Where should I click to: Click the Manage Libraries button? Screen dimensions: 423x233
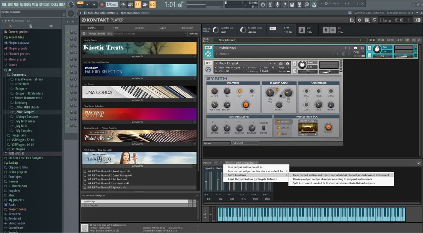(x=97, y=34)
